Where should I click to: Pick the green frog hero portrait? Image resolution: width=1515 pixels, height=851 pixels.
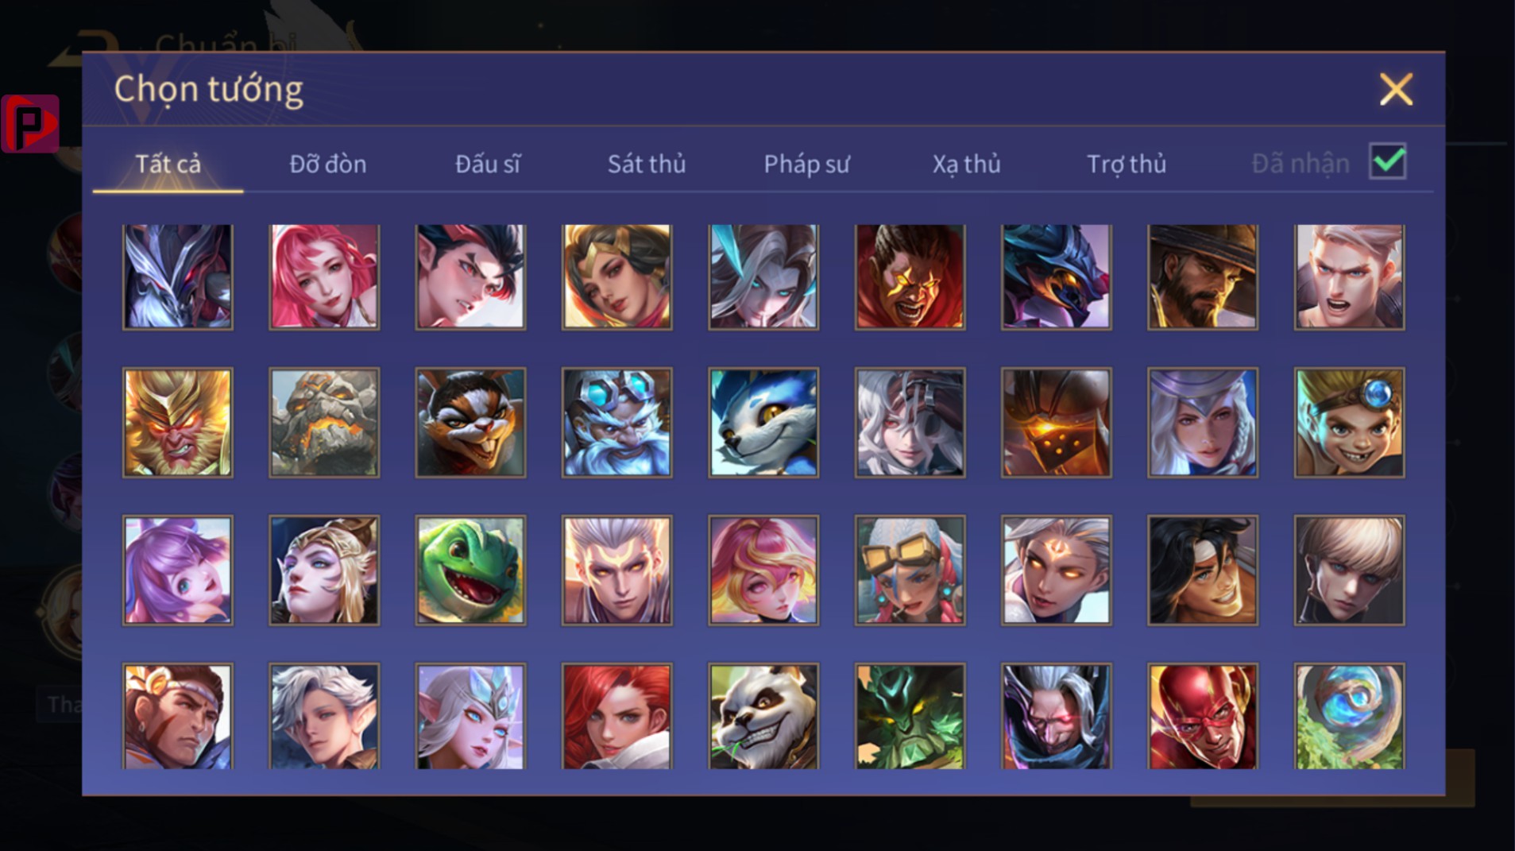point(470,571)
